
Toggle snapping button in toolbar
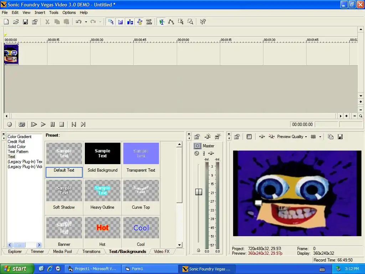point(110,22)
